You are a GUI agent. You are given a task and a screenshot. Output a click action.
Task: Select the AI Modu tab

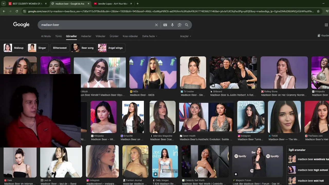pos(46,36)
